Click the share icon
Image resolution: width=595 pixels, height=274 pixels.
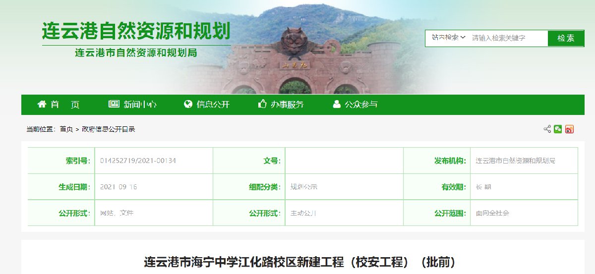point(547,129)
